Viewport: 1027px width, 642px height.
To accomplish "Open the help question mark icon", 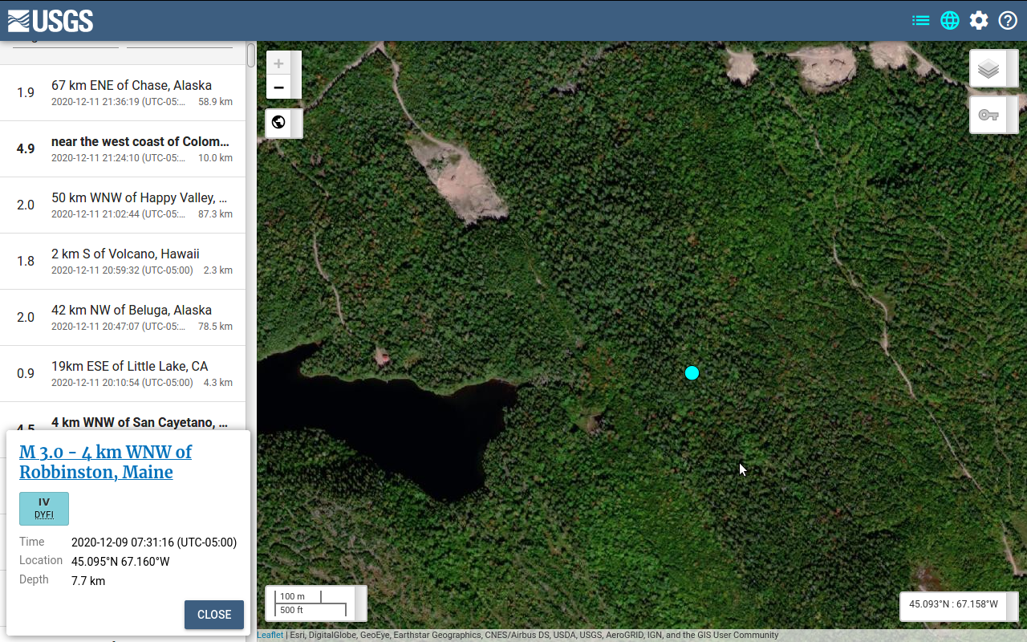I will (x=1008, y=21).
